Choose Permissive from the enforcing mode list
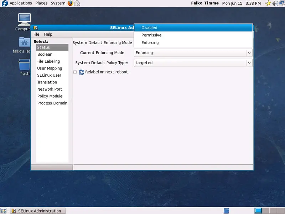Screen dimensions: 285x214 tap(193, 35)
